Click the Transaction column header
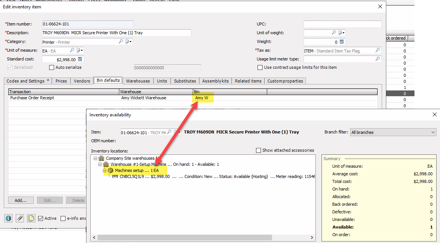 (x=64, y=92)
